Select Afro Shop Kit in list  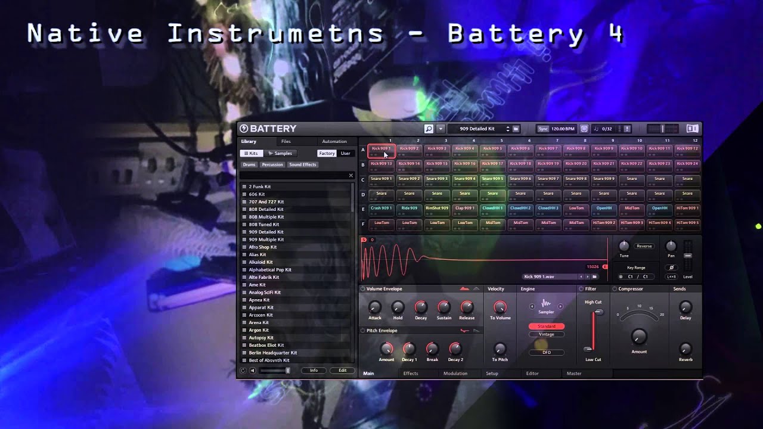click(296, 247)
